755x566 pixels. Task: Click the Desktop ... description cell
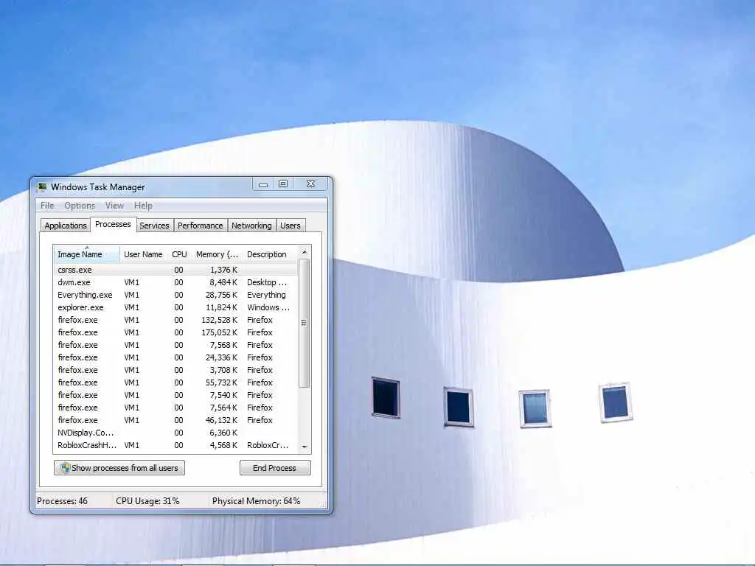[267, 282]
